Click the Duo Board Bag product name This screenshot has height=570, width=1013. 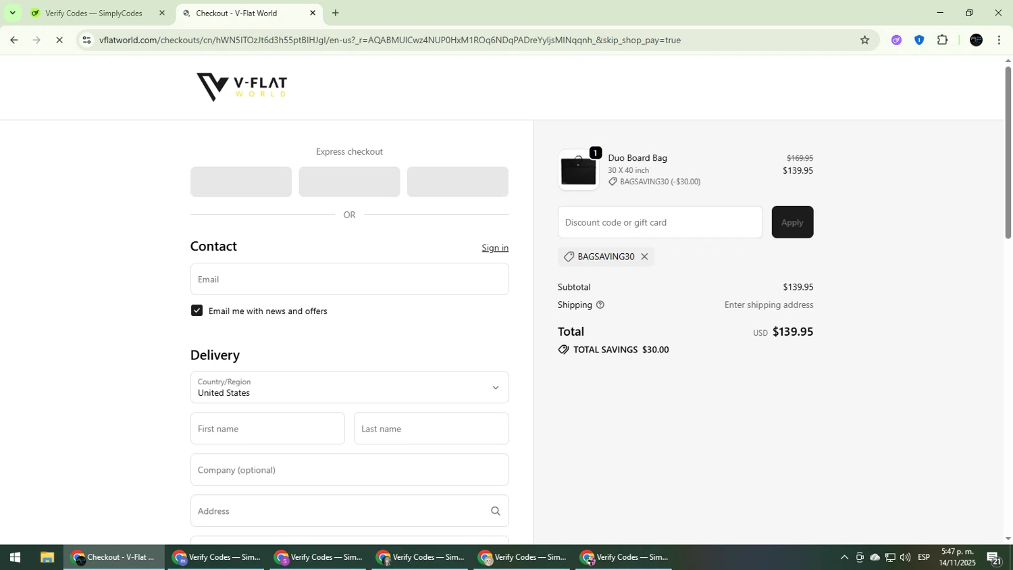coord(638,158)
